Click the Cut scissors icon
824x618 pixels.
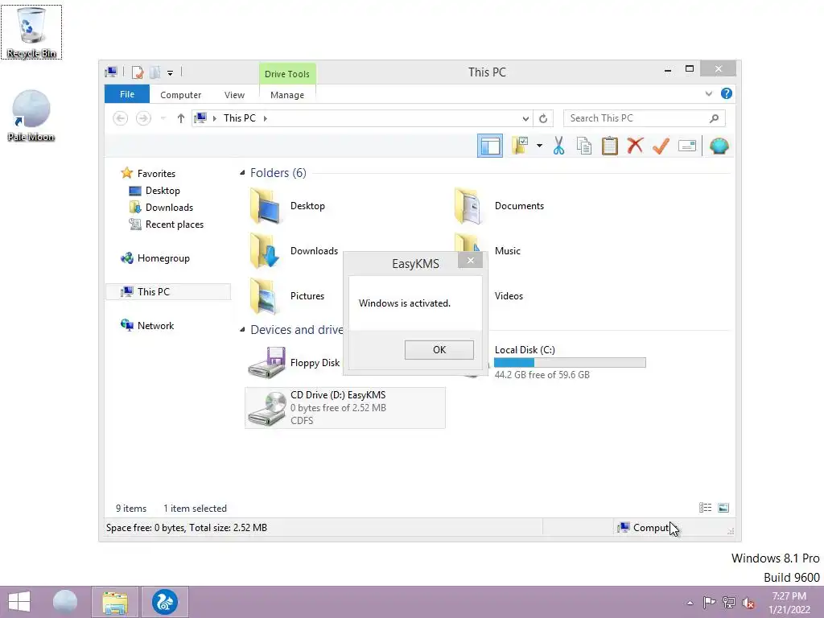[558, 146]
